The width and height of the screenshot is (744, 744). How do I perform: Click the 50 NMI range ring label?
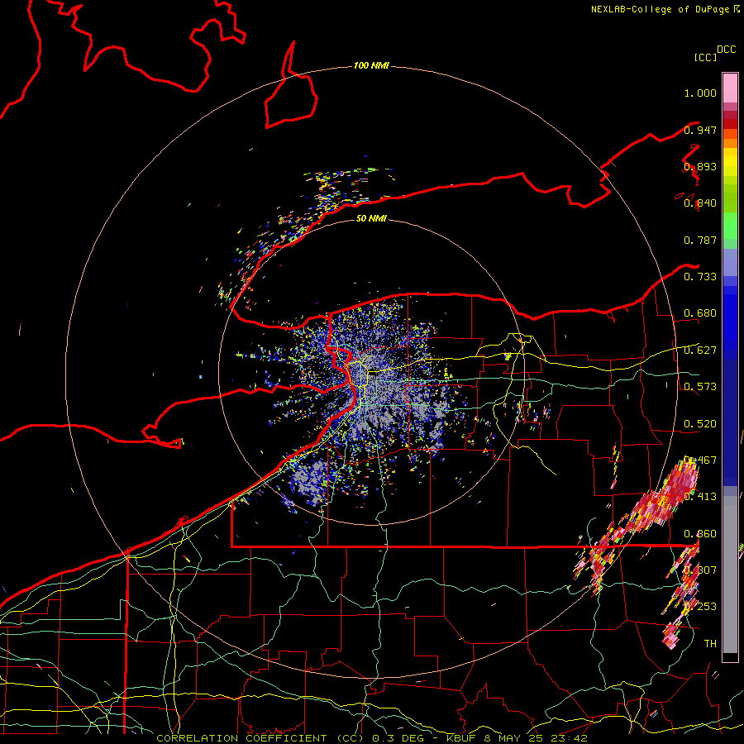pyautogui.click(x=371, y=218)
